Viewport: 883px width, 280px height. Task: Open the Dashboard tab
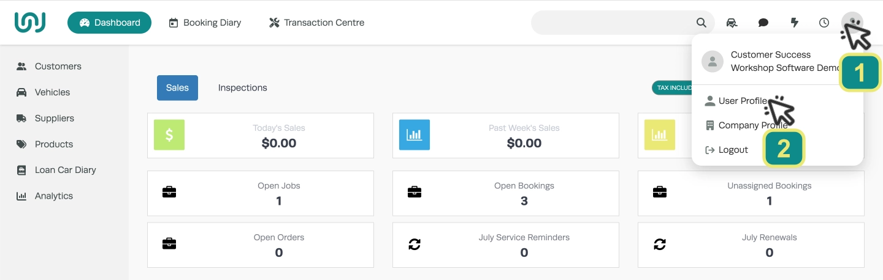point(109,23)
